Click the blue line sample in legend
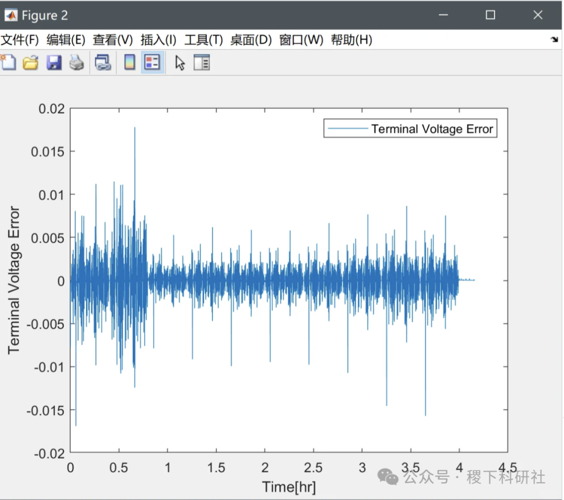This screenshot has width=564, height=500. (x=348, y=128)
